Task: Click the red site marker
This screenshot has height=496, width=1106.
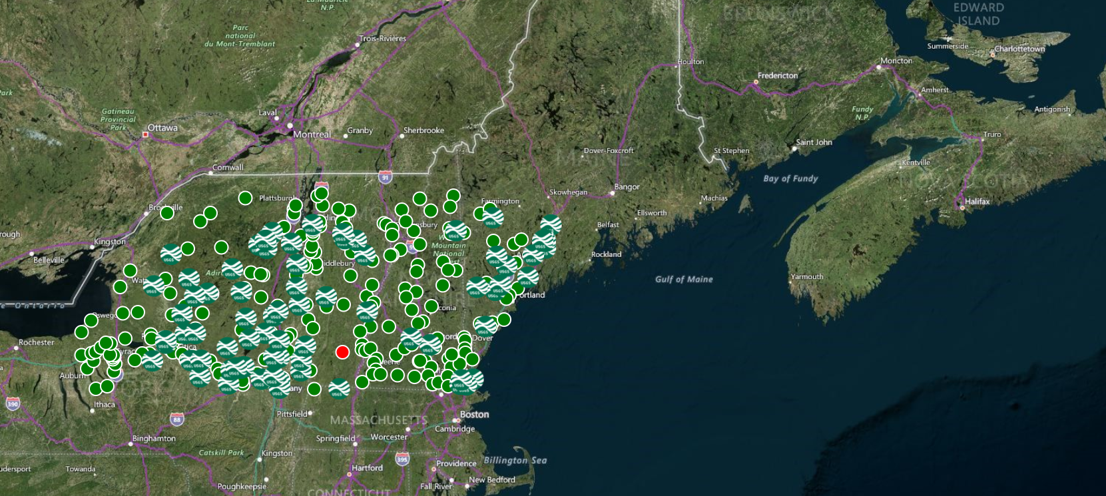Action: point(342,352)
